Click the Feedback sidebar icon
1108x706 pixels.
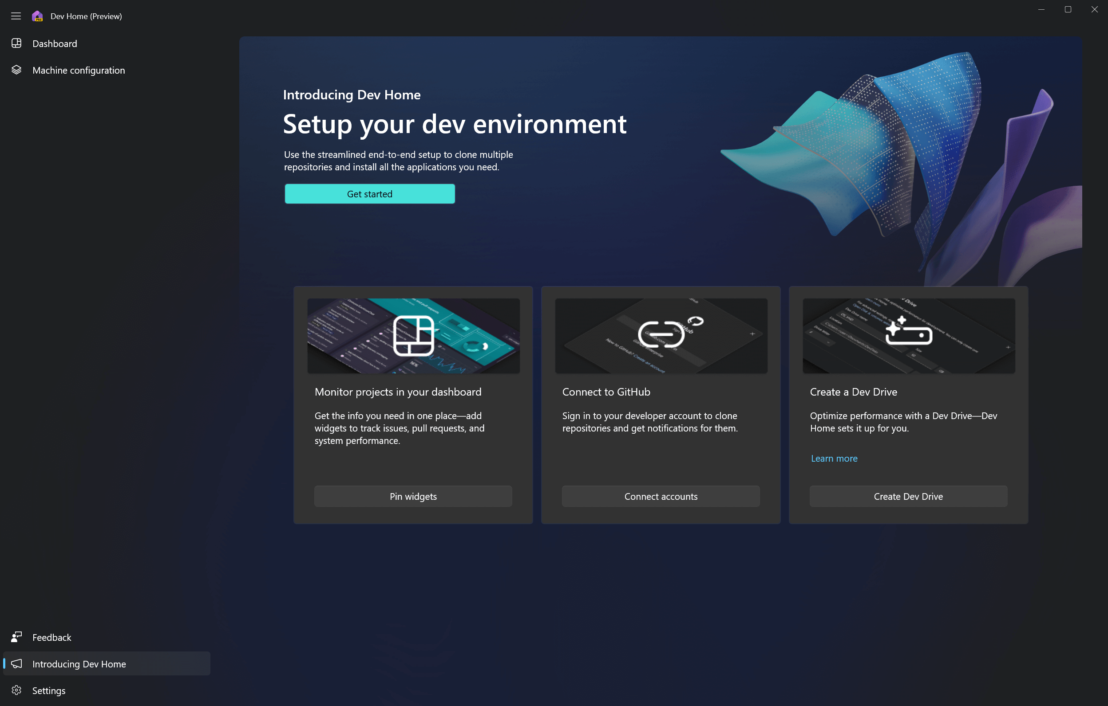tap(17, 637)
